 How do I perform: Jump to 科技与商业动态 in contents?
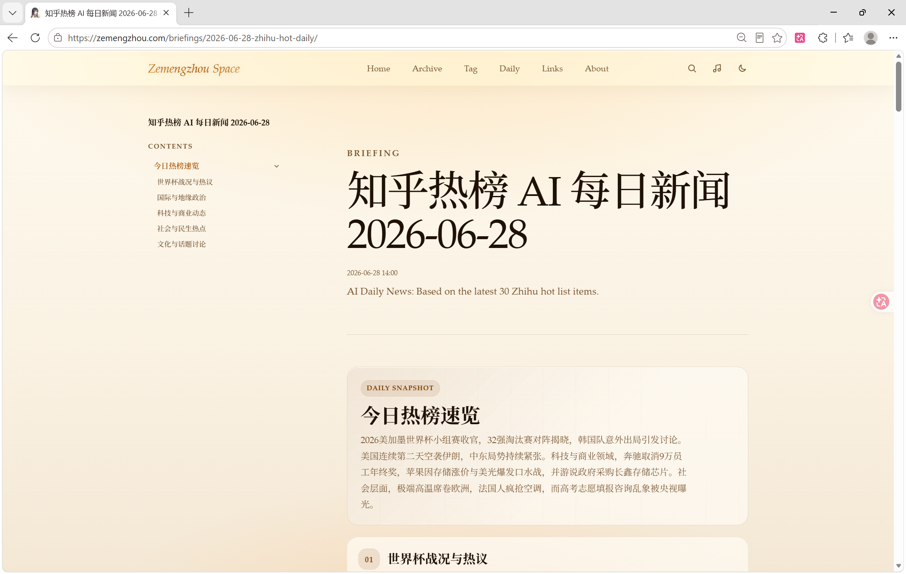(x=182, y=213)
